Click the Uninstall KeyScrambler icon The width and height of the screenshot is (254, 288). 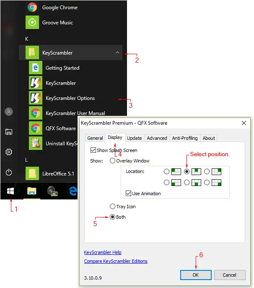click(x=36, y=143)
